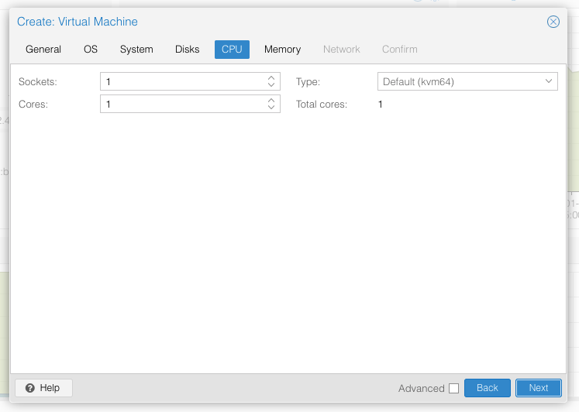Go to the System tab

click(136, 50)
